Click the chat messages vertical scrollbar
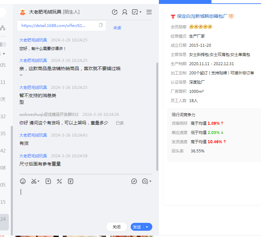Viewport: 261px width, 237px height. (x=157, y=117)
